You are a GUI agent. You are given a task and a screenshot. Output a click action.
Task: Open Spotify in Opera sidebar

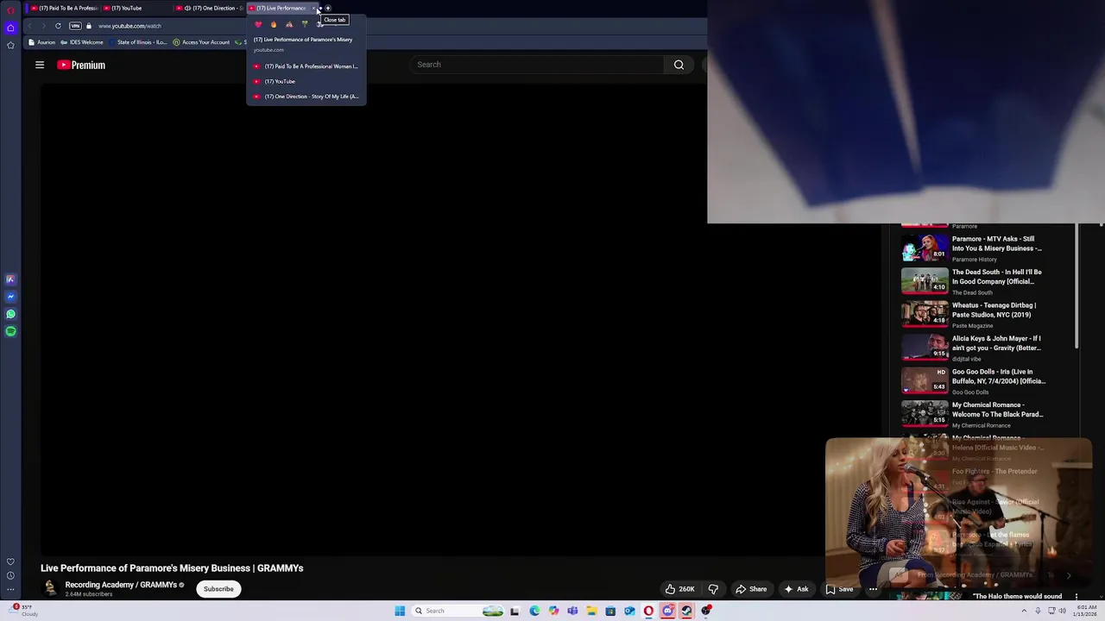click(x=10, y=331)
